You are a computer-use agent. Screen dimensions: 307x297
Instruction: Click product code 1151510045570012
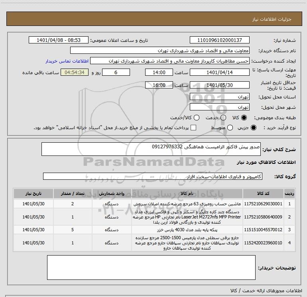263,230
